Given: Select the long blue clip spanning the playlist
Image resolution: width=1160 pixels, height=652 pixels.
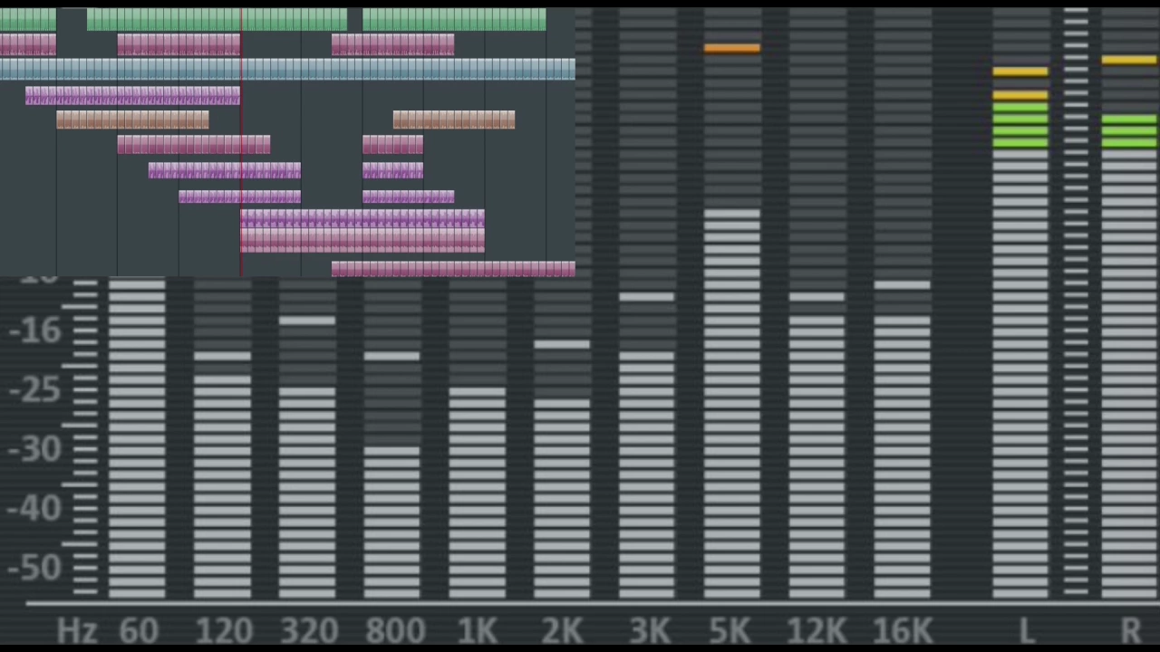Looking at the screenshot, I should (x=287, y=69).
